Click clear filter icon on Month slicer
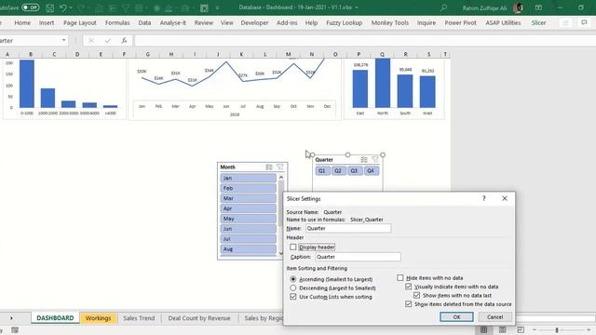 pos(280,167)
